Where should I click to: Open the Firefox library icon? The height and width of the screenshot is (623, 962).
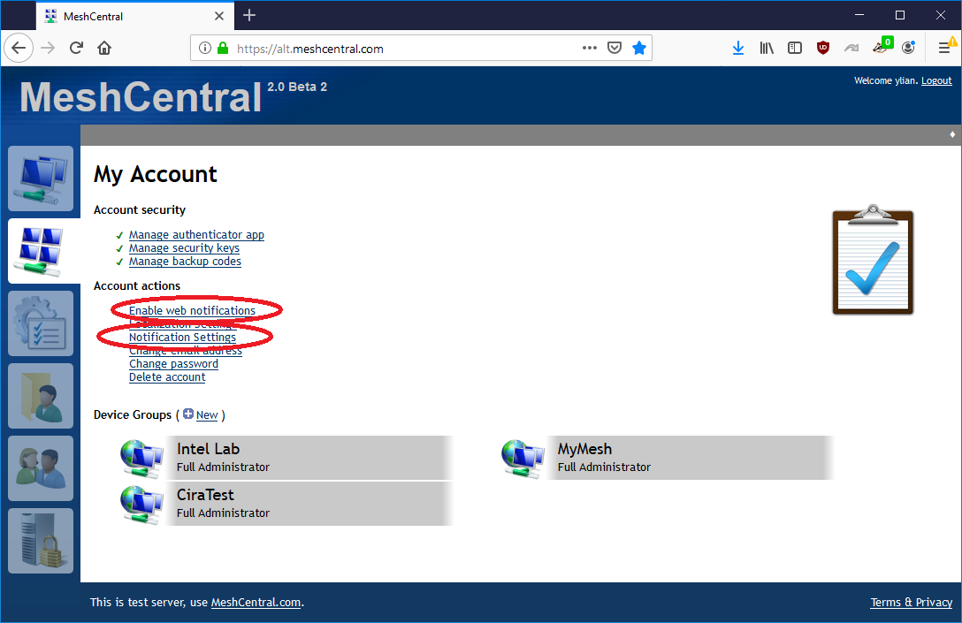pos(767,48)
